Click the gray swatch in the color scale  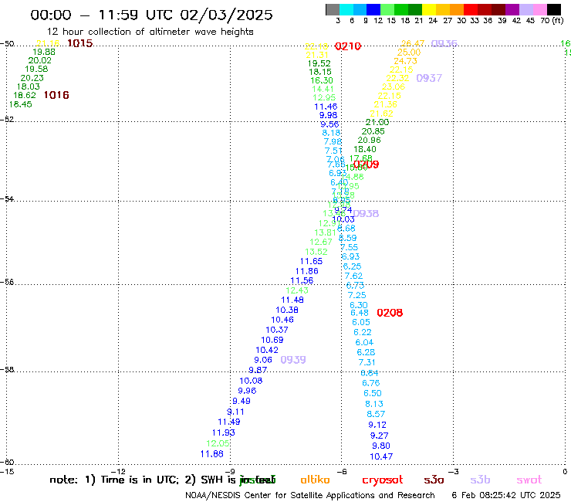point(333,9)
